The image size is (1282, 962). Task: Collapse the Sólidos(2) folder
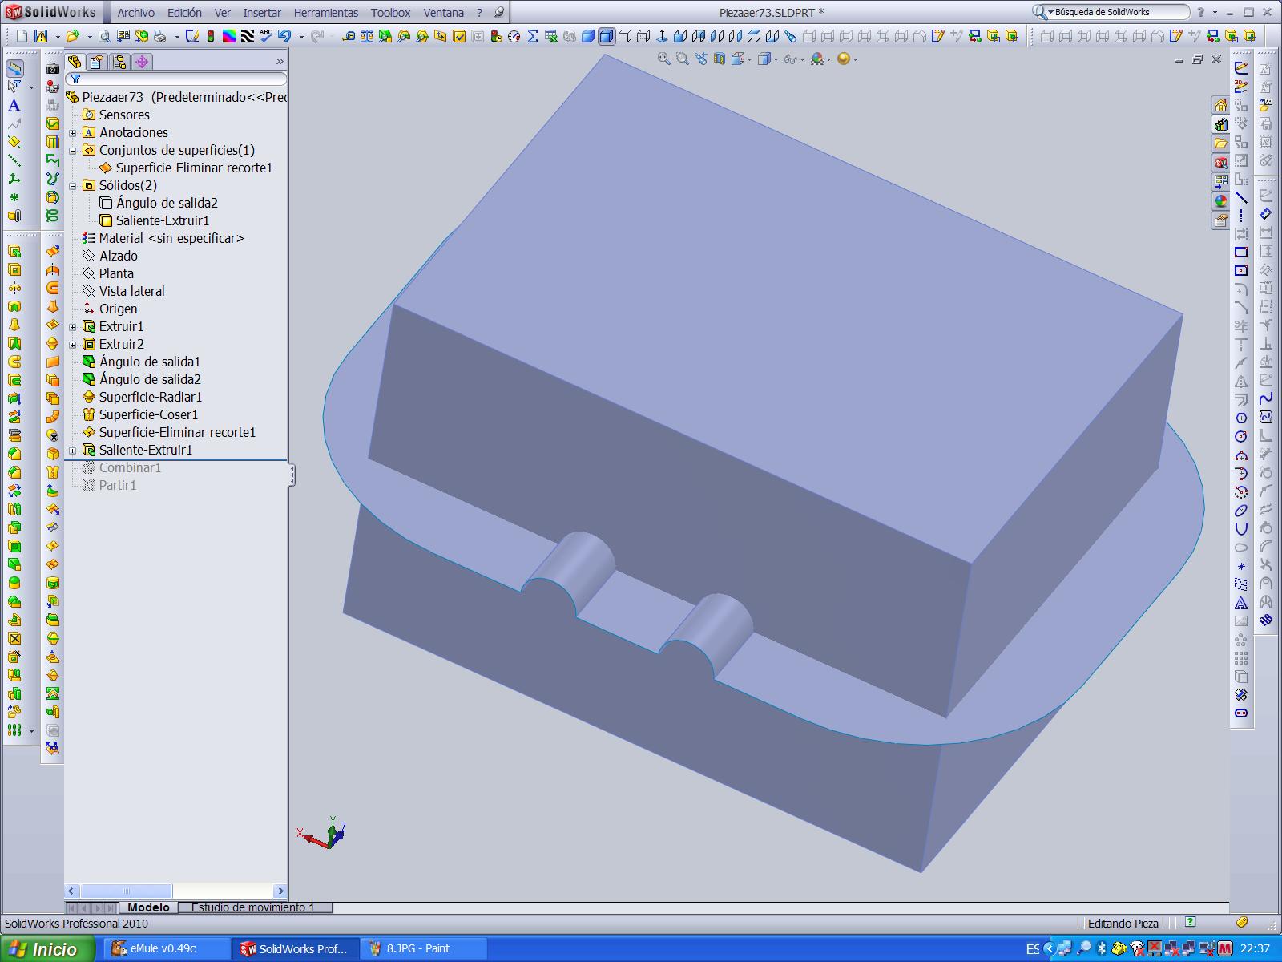point(73,186)
